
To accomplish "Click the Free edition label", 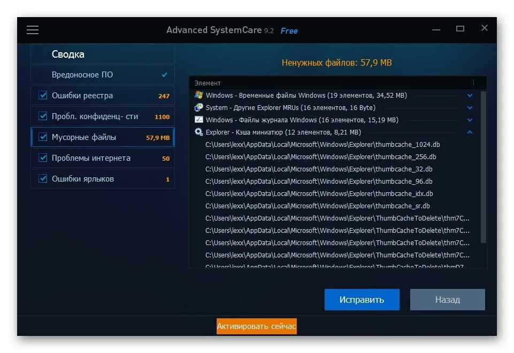I will click(289, 31).
